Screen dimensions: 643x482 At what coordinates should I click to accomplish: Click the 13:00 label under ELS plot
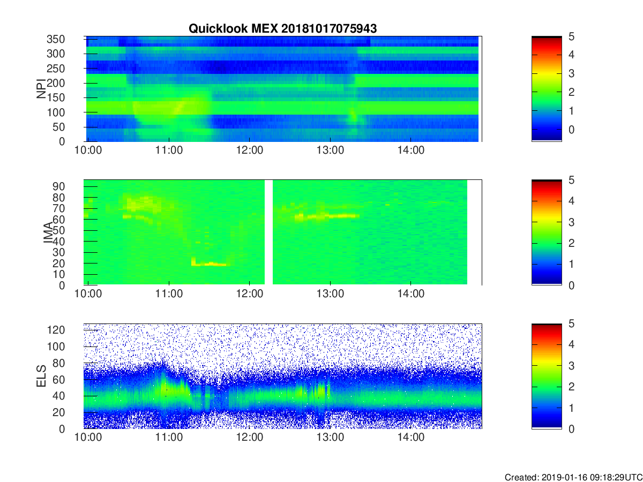(x=330, y=438)
